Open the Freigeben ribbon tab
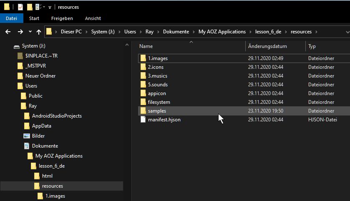The image size is (350, 201). (x=62, y=18)
